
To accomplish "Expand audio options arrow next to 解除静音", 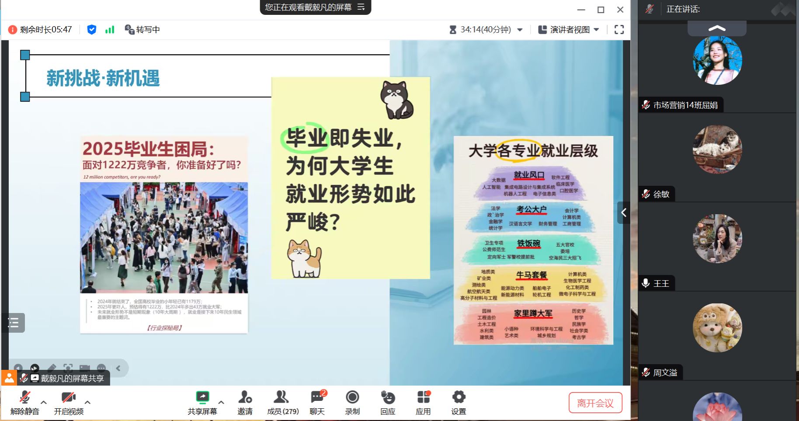I will (44, 402).
